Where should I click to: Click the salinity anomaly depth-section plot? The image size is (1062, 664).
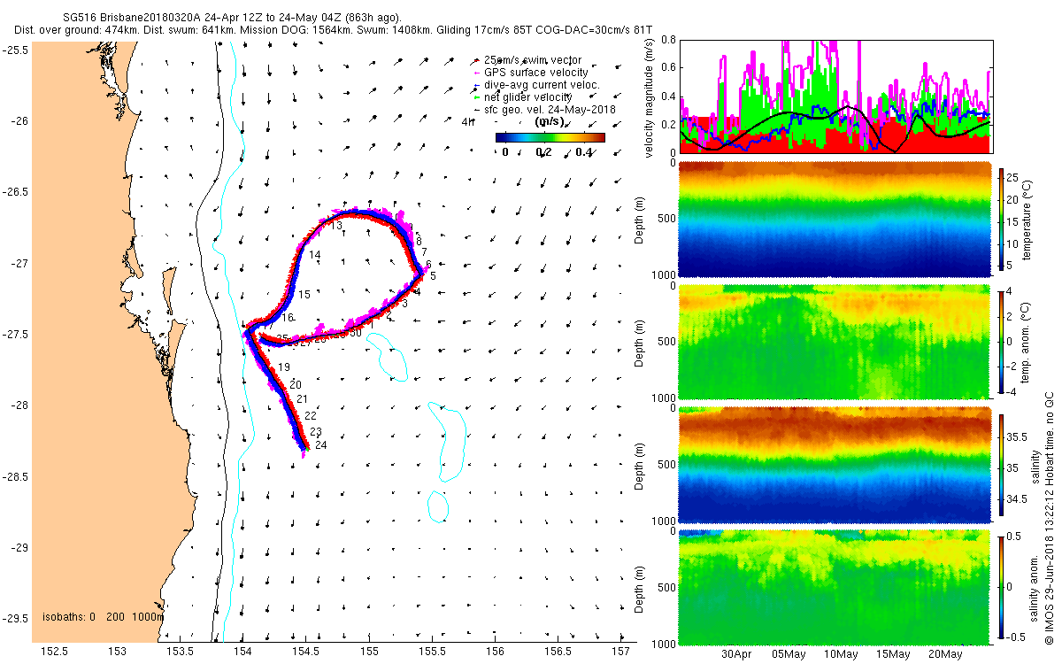(x=834, y=587)
